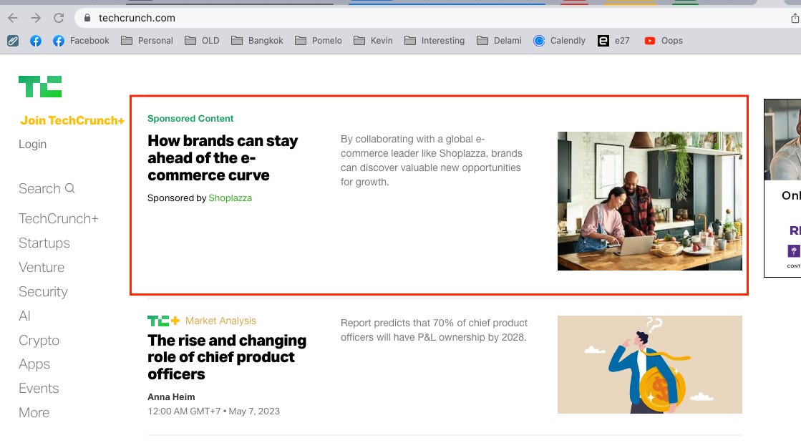801x443 pixels.
Task: Open the first paperclip bookmark icon
Action: 13,41
